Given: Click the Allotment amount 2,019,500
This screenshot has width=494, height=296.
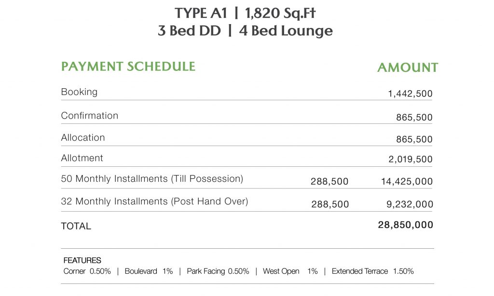Looking at the screenshot, I should pos(410,160).
